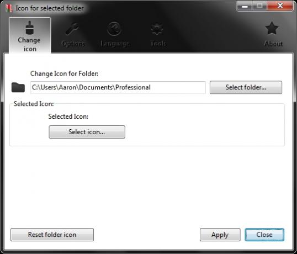
Task: Open Tools via the gear icon
Action: [x=157, y=29]
